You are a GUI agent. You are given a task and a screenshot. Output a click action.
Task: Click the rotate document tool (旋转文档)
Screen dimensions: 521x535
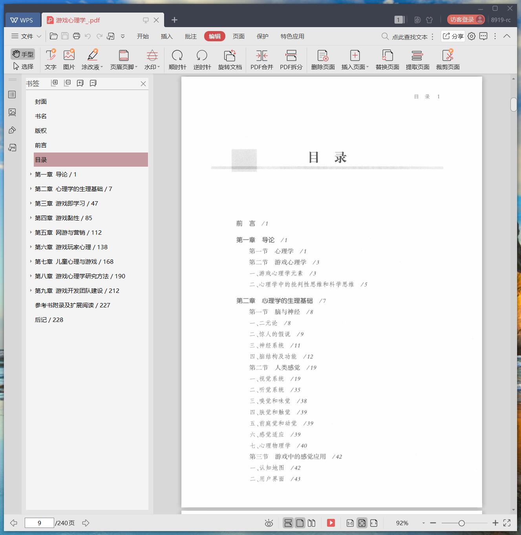click(x=230, y=59)
